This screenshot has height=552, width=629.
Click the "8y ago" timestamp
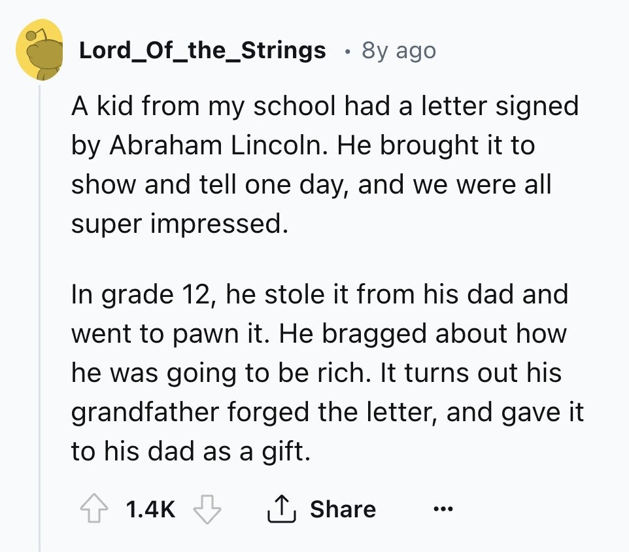point(398,50)
